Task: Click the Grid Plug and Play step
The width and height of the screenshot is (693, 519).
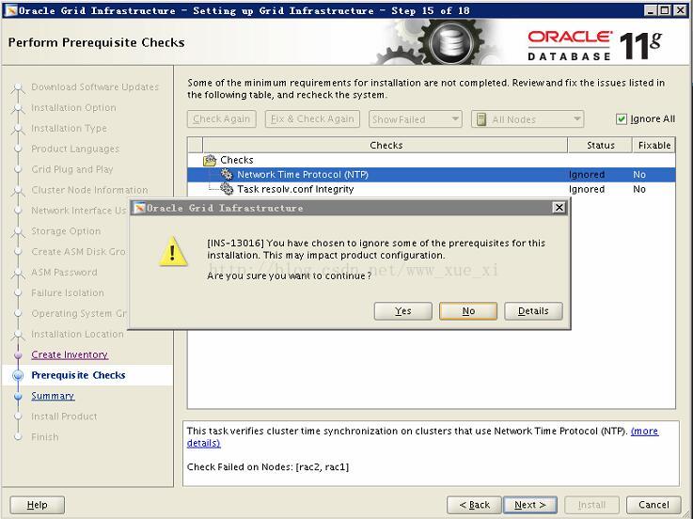Action: click(x=72, y=169)
